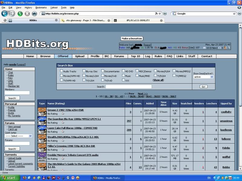The image size is (242, 181).
Task: Open the History menu
Action: pos(28,8)
